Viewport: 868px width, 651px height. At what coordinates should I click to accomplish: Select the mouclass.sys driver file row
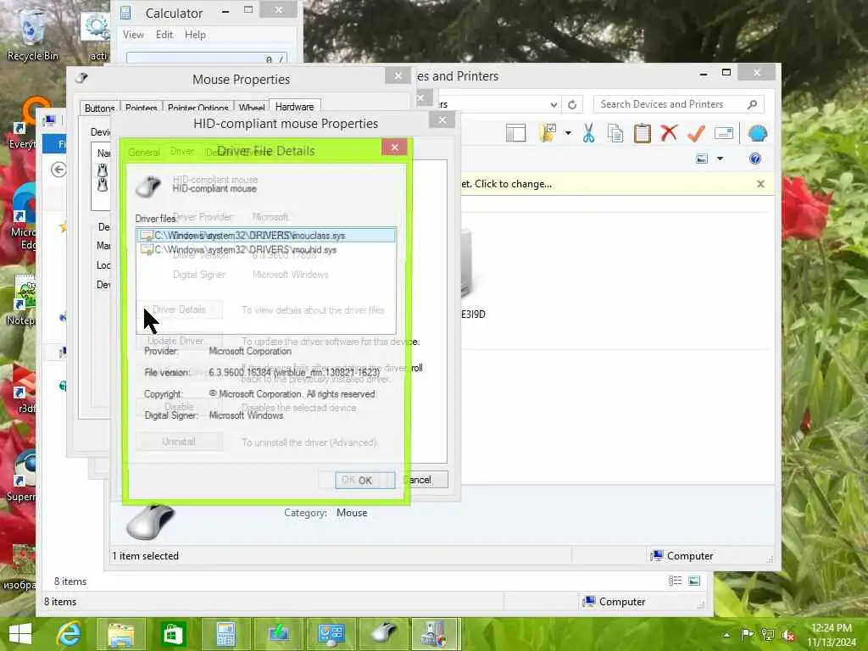pos(266,236)
